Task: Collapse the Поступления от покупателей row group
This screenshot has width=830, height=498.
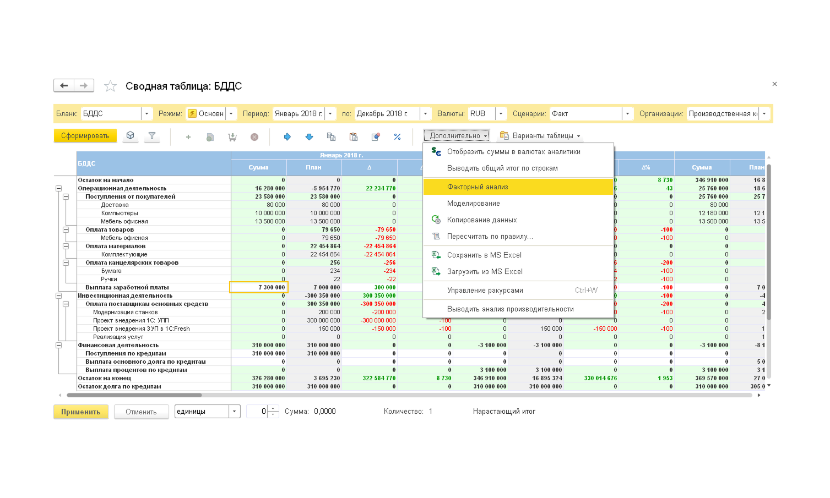Action: 66,196
